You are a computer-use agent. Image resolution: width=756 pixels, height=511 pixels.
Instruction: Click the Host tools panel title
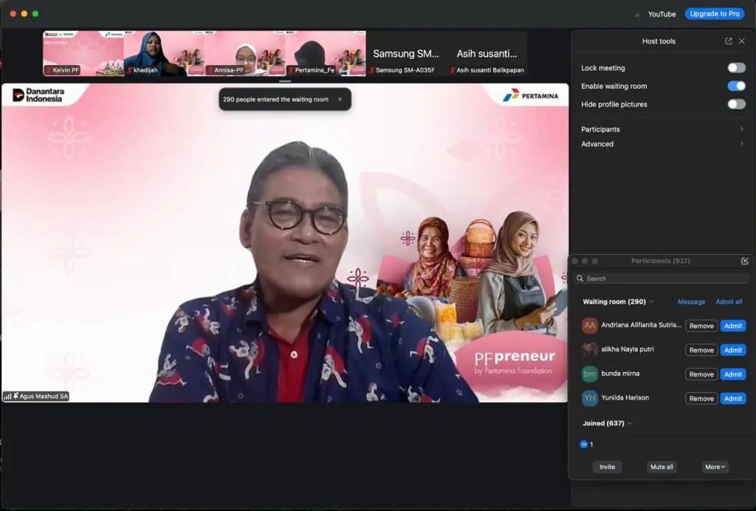tap(659, 41)
